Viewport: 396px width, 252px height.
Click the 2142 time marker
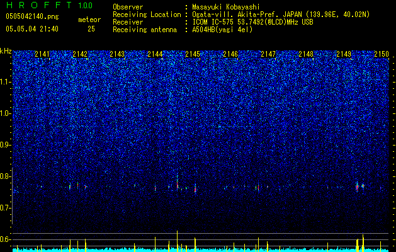(80, 54)
